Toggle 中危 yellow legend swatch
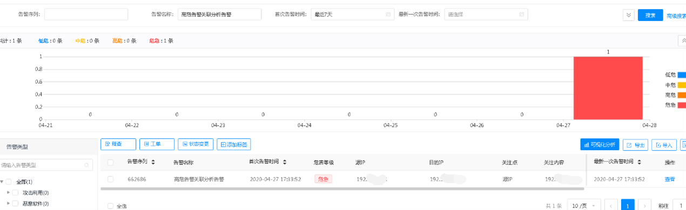This screenshot has width=686, height=210. tap(682, 85)
